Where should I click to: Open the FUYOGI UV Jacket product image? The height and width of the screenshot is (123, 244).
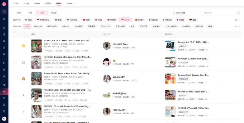[x=170, y=112]
